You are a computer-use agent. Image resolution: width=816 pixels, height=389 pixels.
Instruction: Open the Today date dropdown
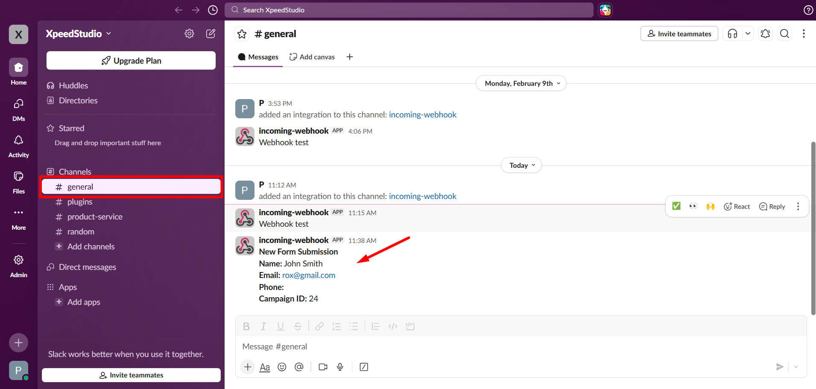coord(521,165)
